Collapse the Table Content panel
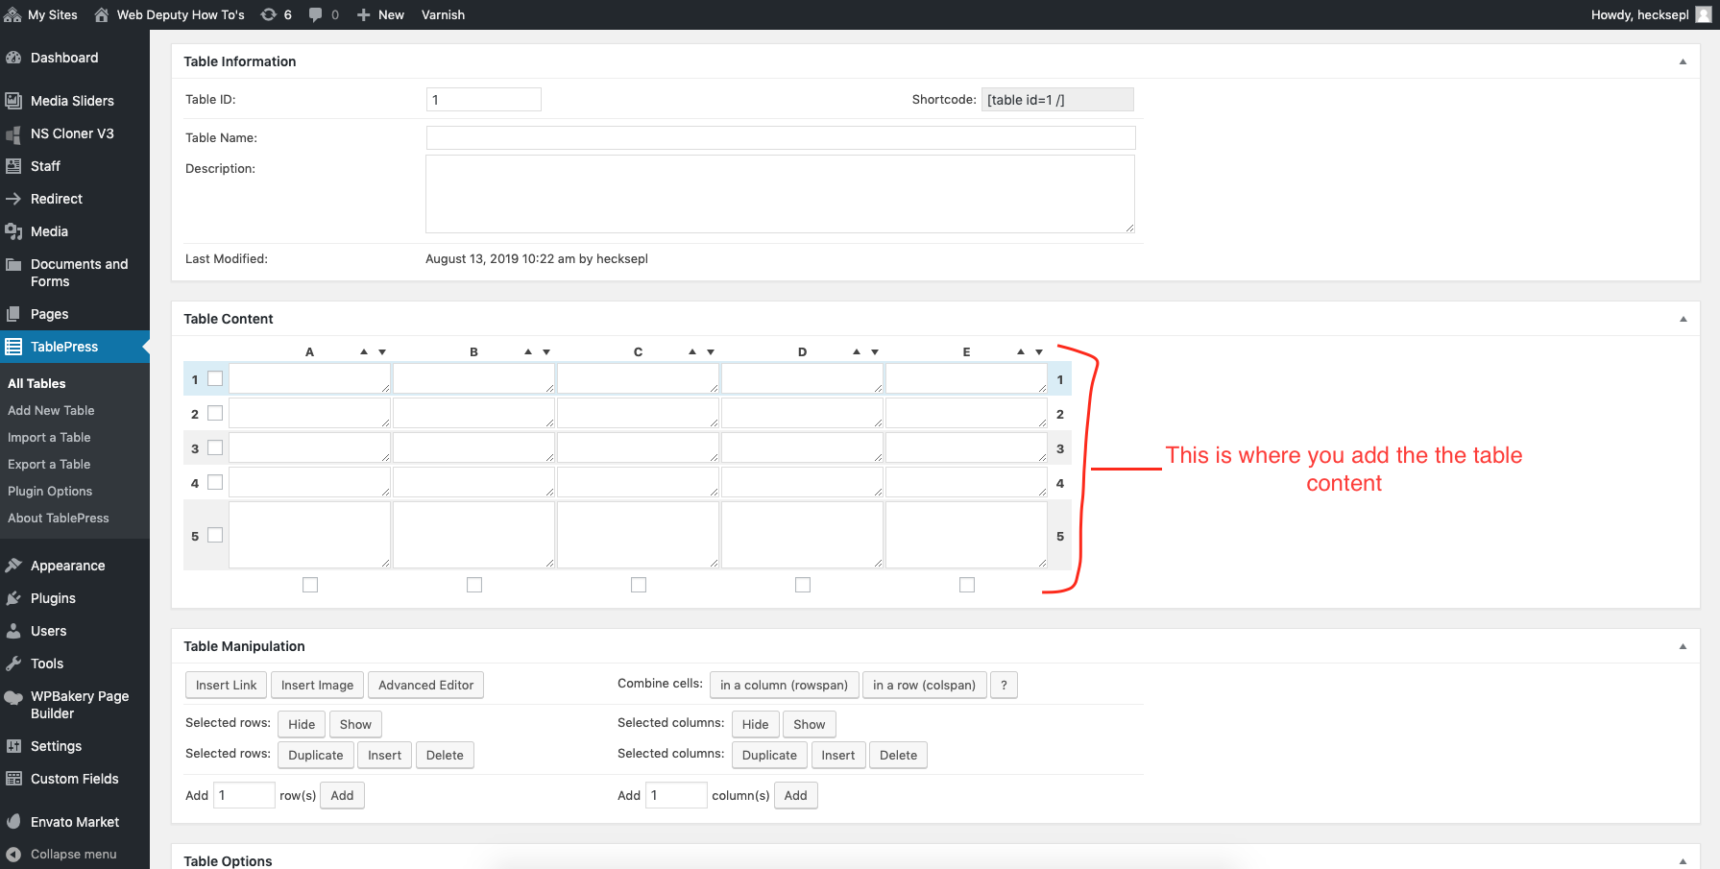 click(1683, 319)
